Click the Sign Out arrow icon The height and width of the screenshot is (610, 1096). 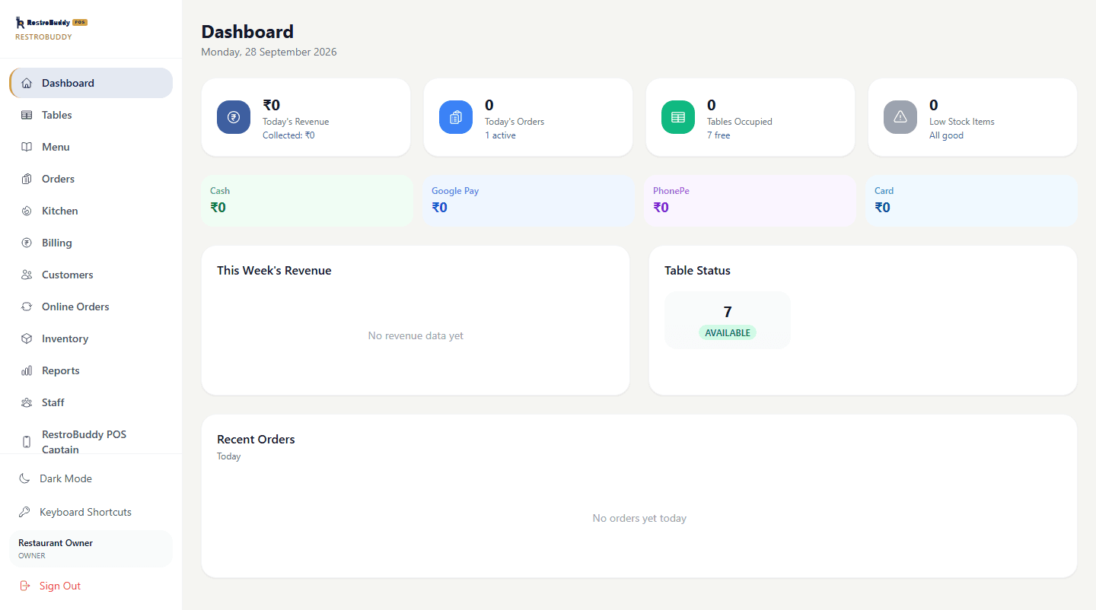point(24,586)
